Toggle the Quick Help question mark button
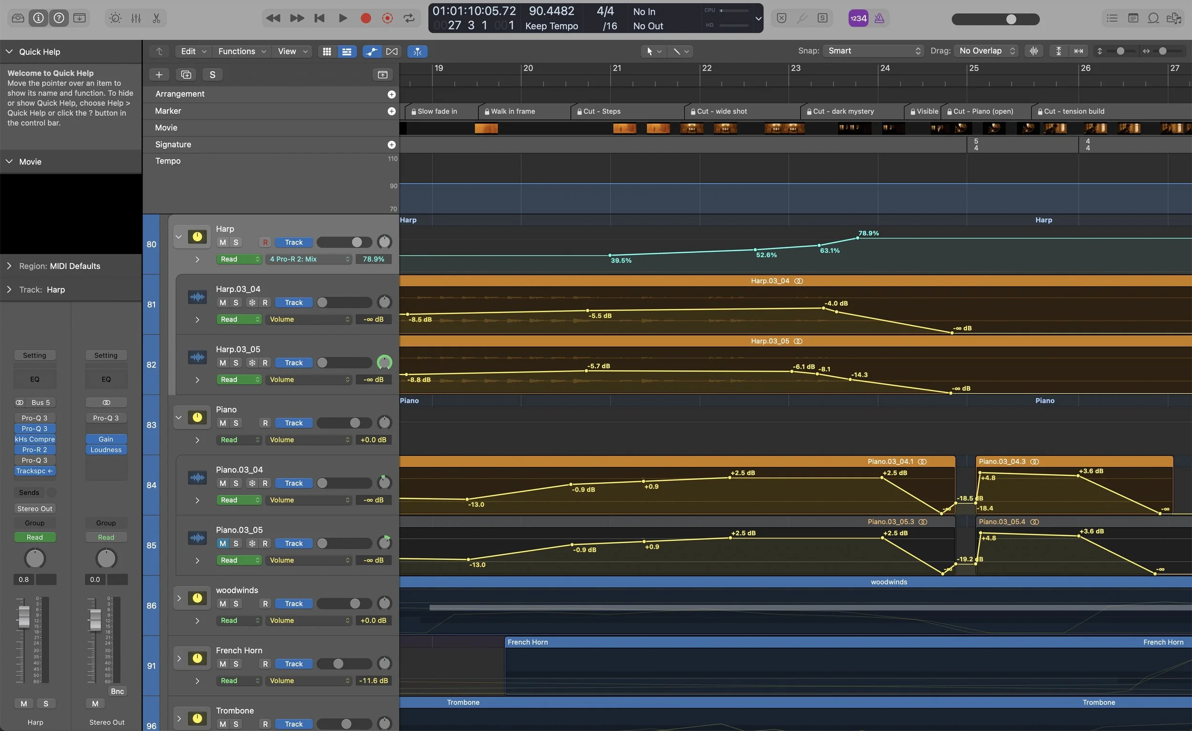1192x731 pixels. [x=59, y=18]
